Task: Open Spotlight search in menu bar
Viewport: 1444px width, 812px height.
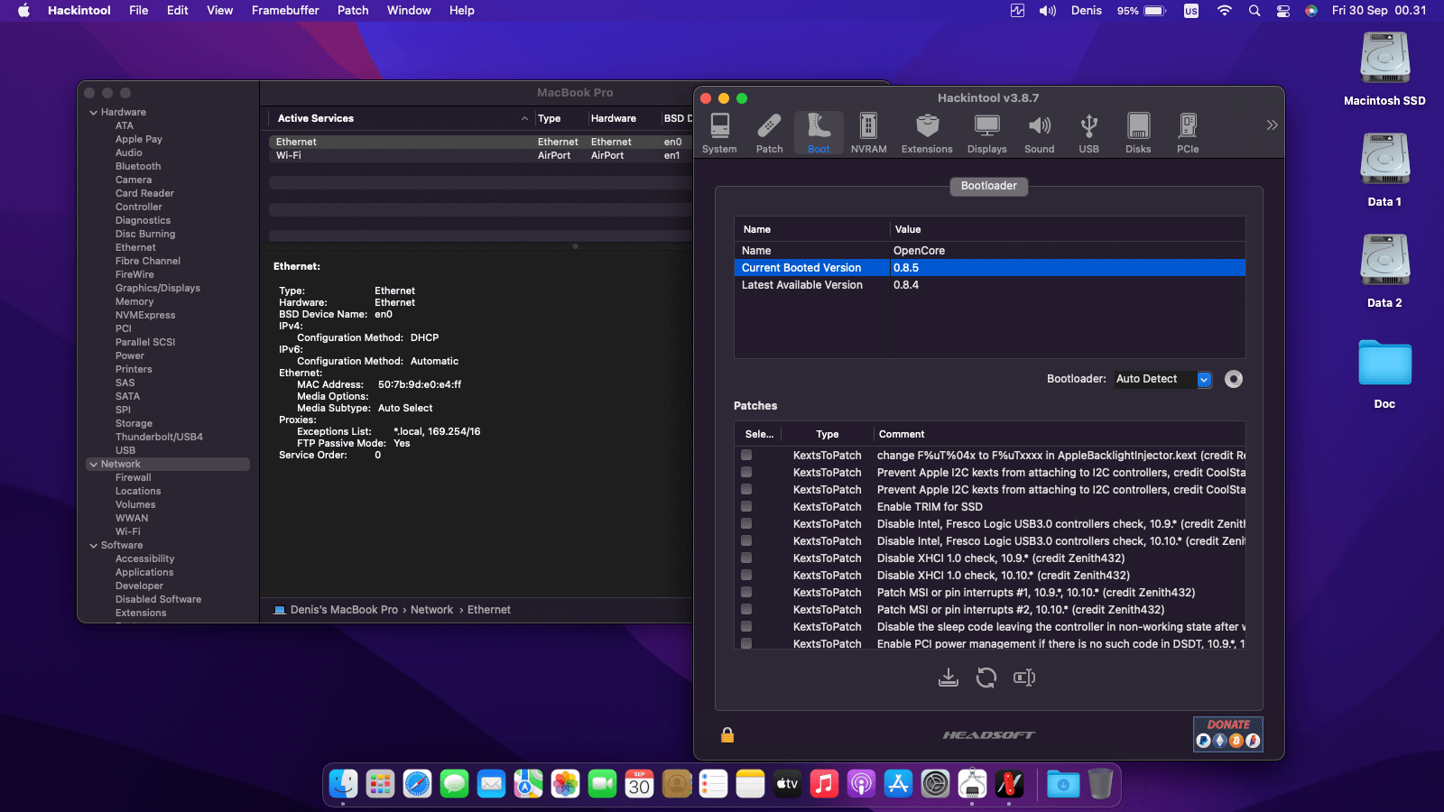Action: coord(1254,11)
